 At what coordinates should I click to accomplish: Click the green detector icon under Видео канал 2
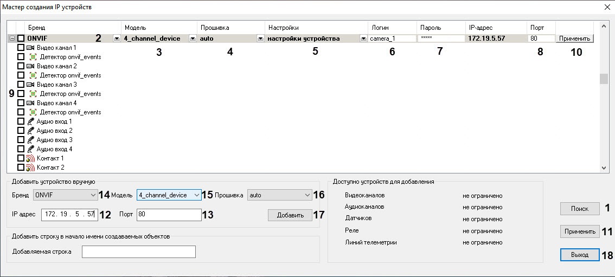pyautogui.click(x=34, y=75)
